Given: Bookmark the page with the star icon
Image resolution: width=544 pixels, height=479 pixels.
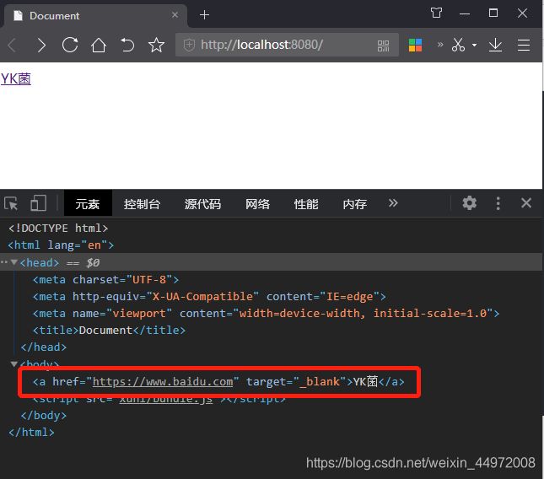Looking at the screenshot, I should [x=156, y=45].
